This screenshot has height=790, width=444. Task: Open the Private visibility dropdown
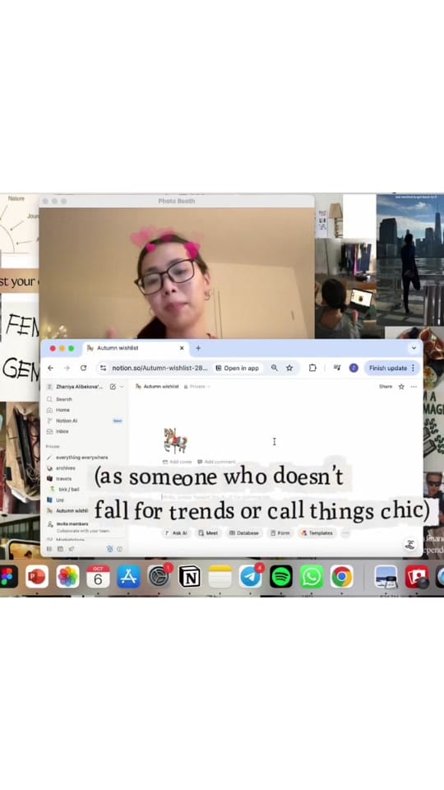[x=197, y=387]
